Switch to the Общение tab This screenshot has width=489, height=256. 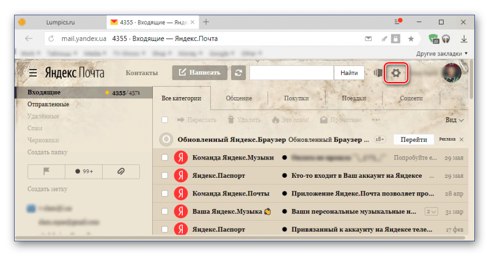(x=238, y=98)
